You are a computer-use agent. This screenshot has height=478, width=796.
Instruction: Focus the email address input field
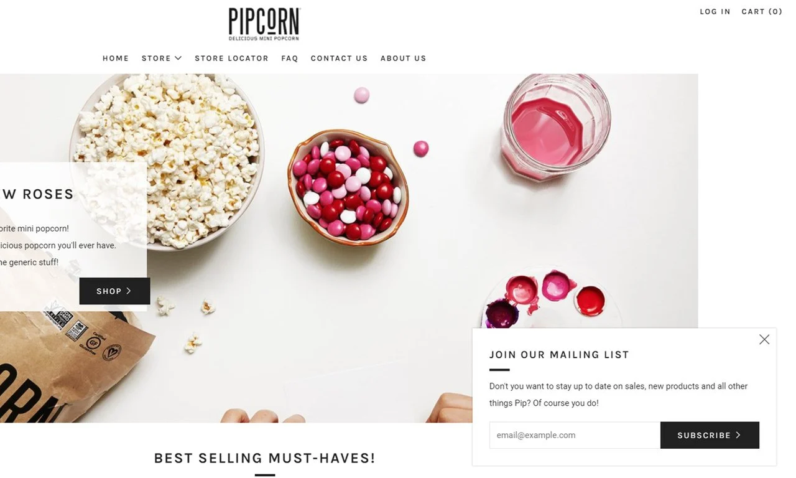click(x=575, y=435)
